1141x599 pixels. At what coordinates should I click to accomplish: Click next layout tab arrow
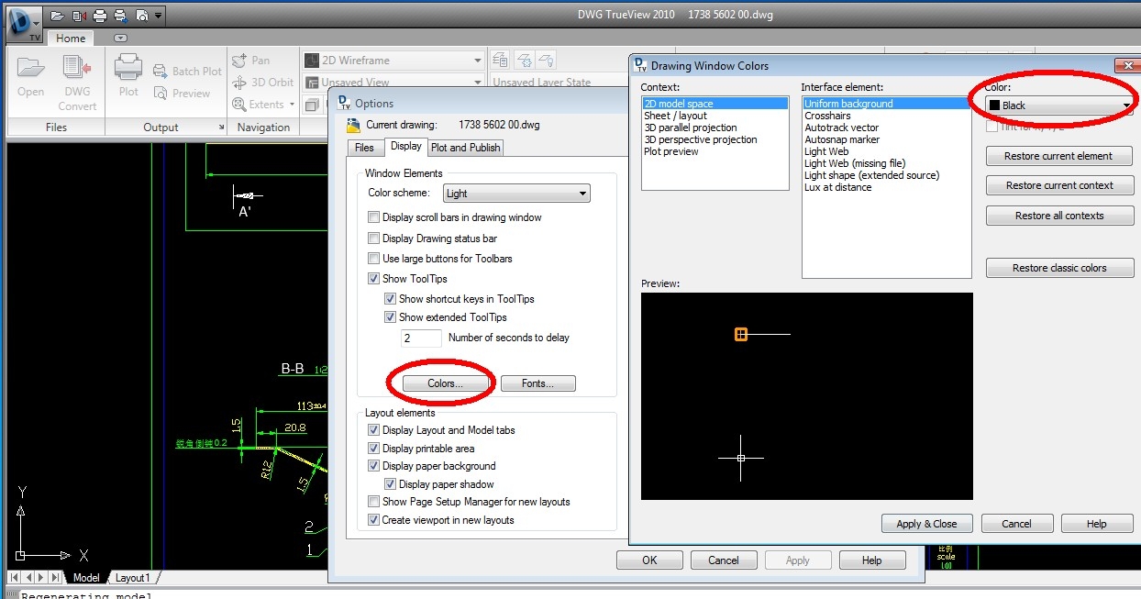(x=42, y=578)
